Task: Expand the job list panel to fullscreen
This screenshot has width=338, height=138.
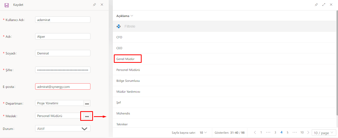Action: point(324,5)
